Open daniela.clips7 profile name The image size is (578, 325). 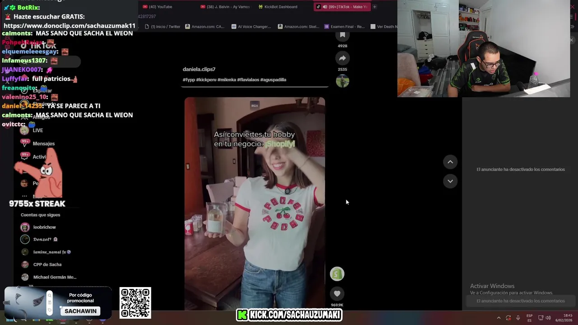(x=199, y=69)
